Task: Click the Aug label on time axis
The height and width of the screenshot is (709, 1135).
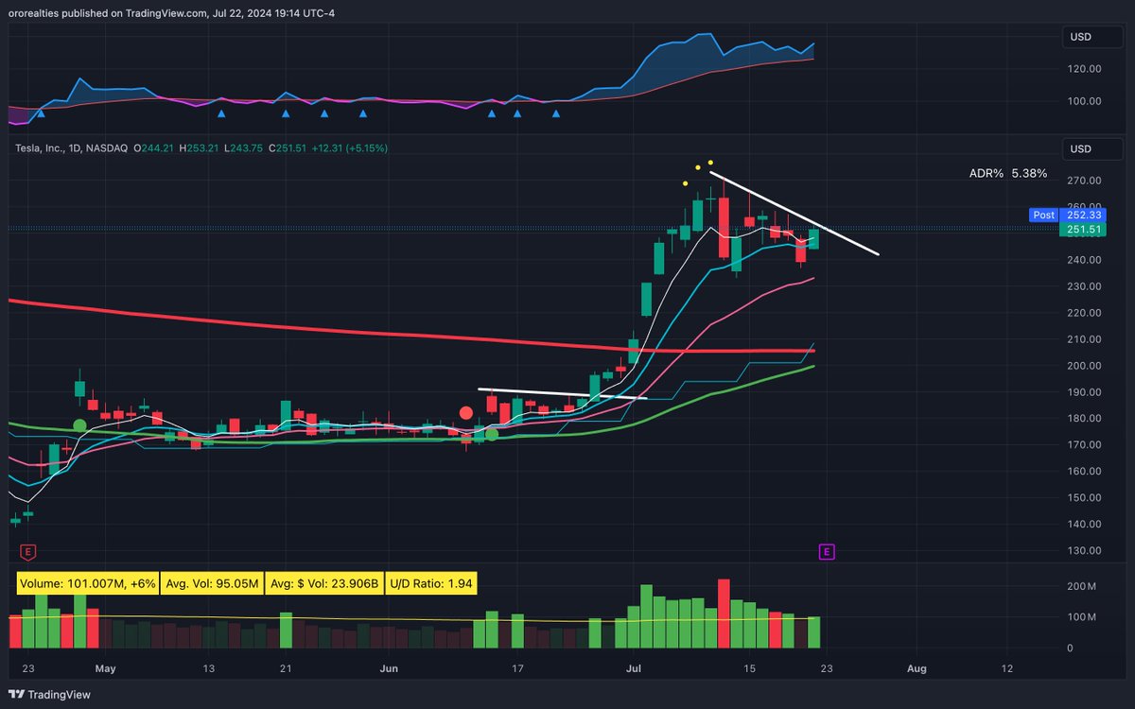Action: (x=916, y=668)
